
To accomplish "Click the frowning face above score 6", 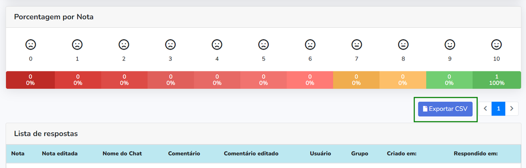I will coord(310,44).
